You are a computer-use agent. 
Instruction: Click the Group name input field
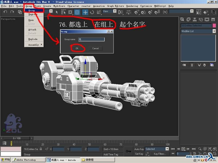click(91, 39)
